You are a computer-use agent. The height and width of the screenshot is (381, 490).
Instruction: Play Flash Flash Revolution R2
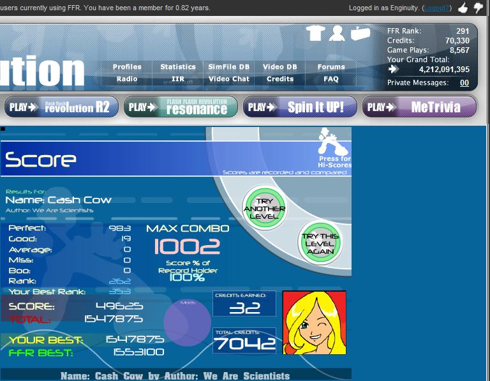click(61, 107)
